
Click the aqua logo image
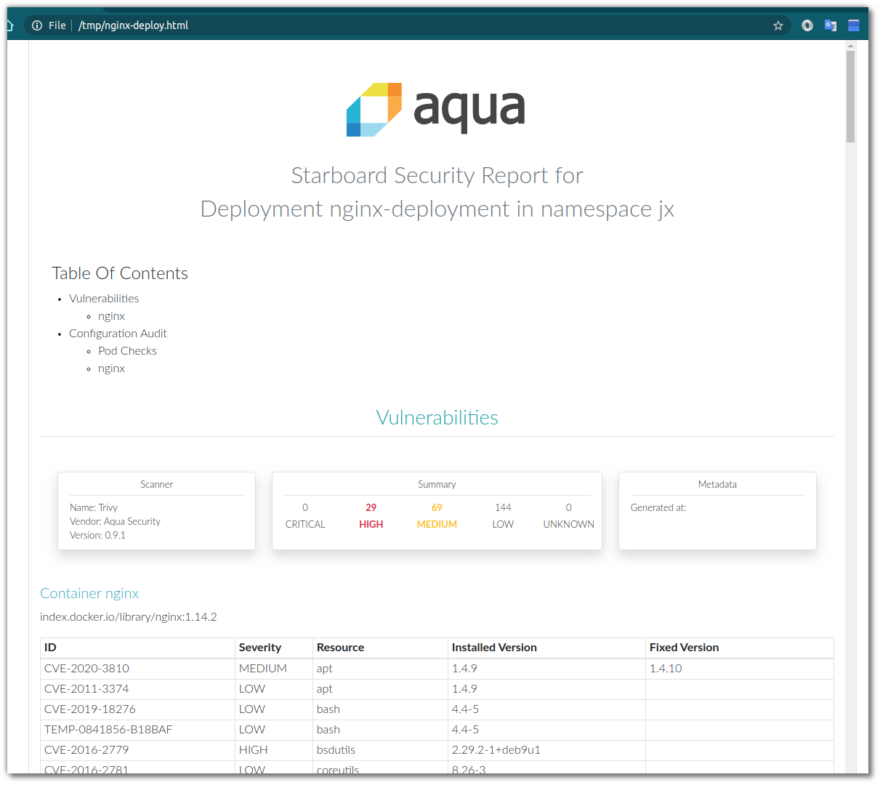click(x=436, y=109)
